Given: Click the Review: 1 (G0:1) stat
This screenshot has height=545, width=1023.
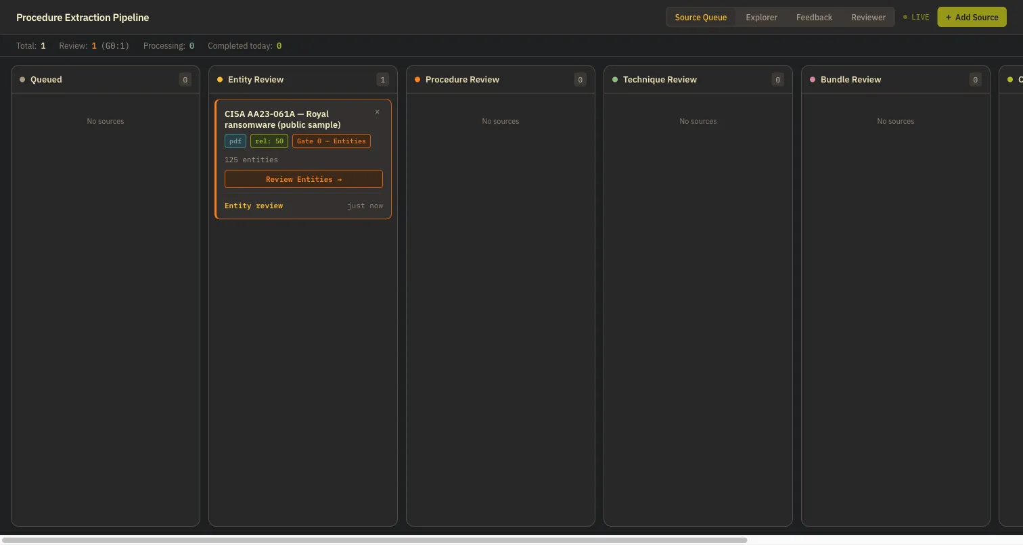Looking at the screenshot, I should pos(94,46).
